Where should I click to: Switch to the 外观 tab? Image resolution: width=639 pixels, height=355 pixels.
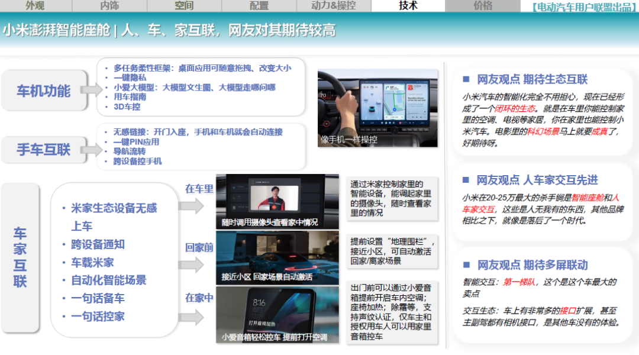pos(35,6)
